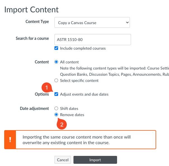Click the overwrite warning message text

click(x=77, y=140)
